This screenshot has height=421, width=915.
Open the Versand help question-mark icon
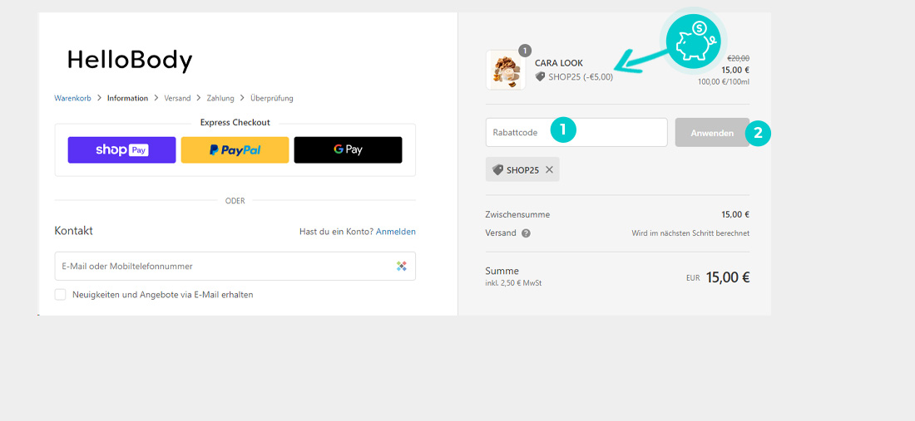(x=526, y=233)
